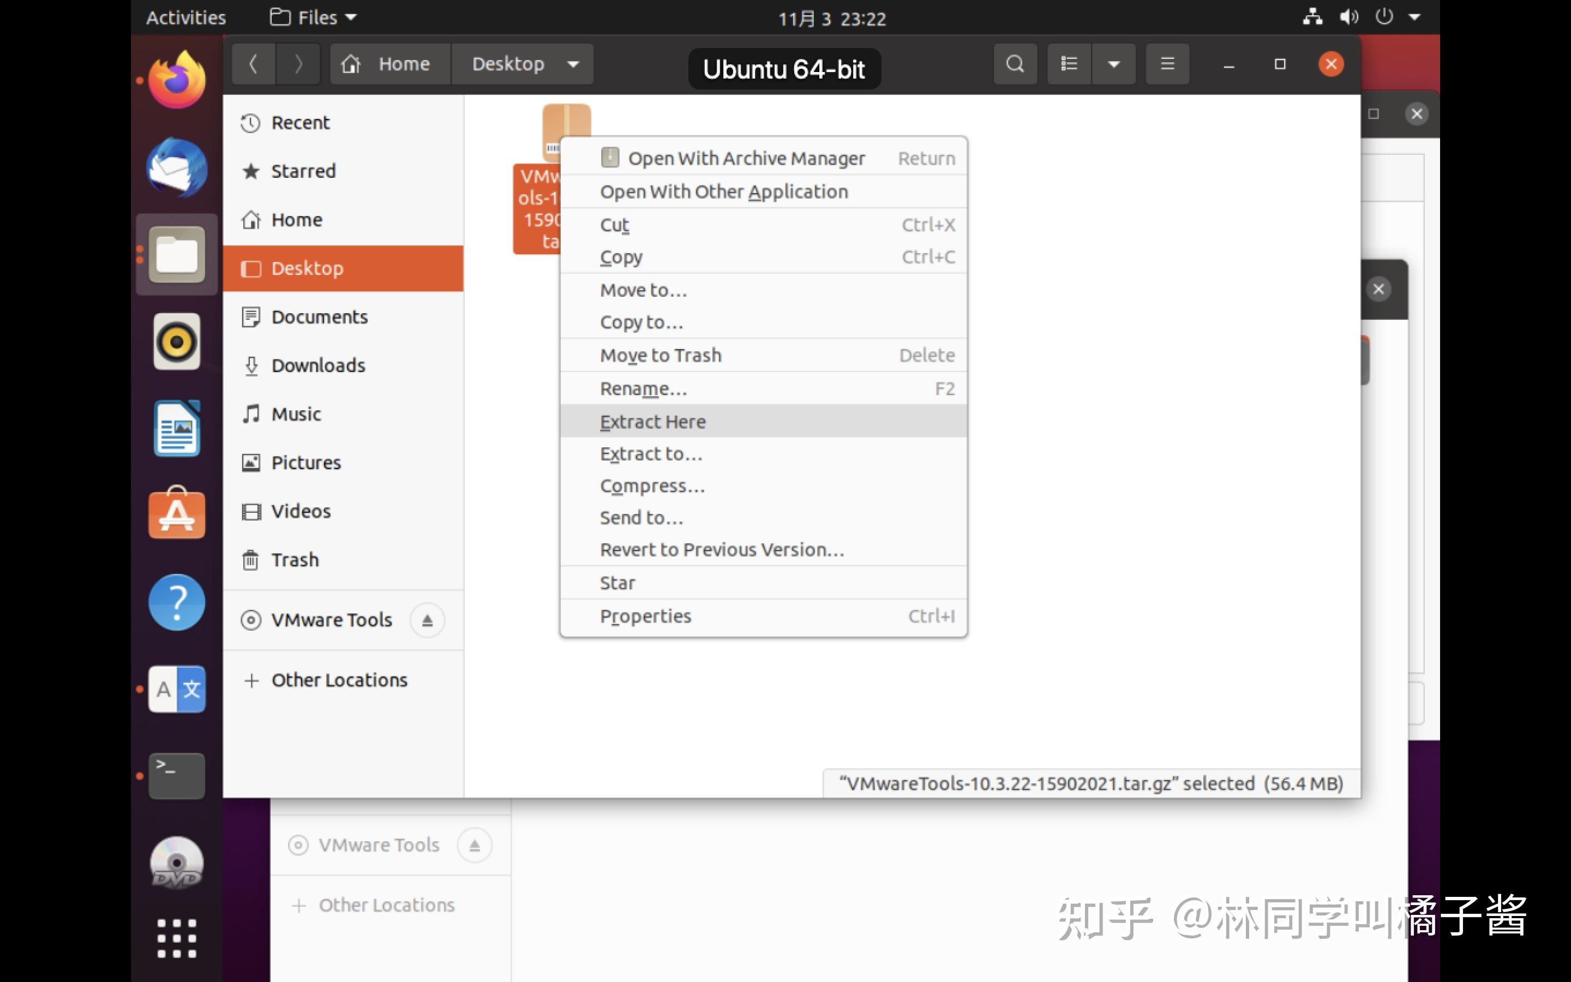Click the search icon in Files toolbar
Screen dimensions: 1571x982
pos(1015,64)
